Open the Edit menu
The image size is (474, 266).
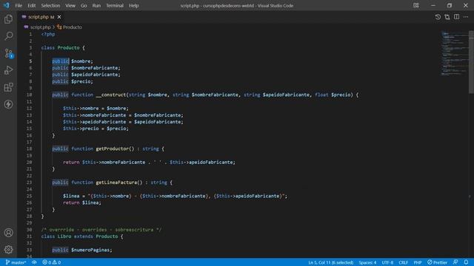click(31, 5)
